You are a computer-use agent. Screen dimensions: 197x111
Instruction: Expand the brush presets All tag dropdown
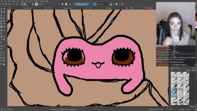pos(178,71)
